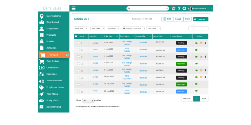251x125 pixels.
Task: Click the plus quick-add icon in header
Action: click(184, 8)
